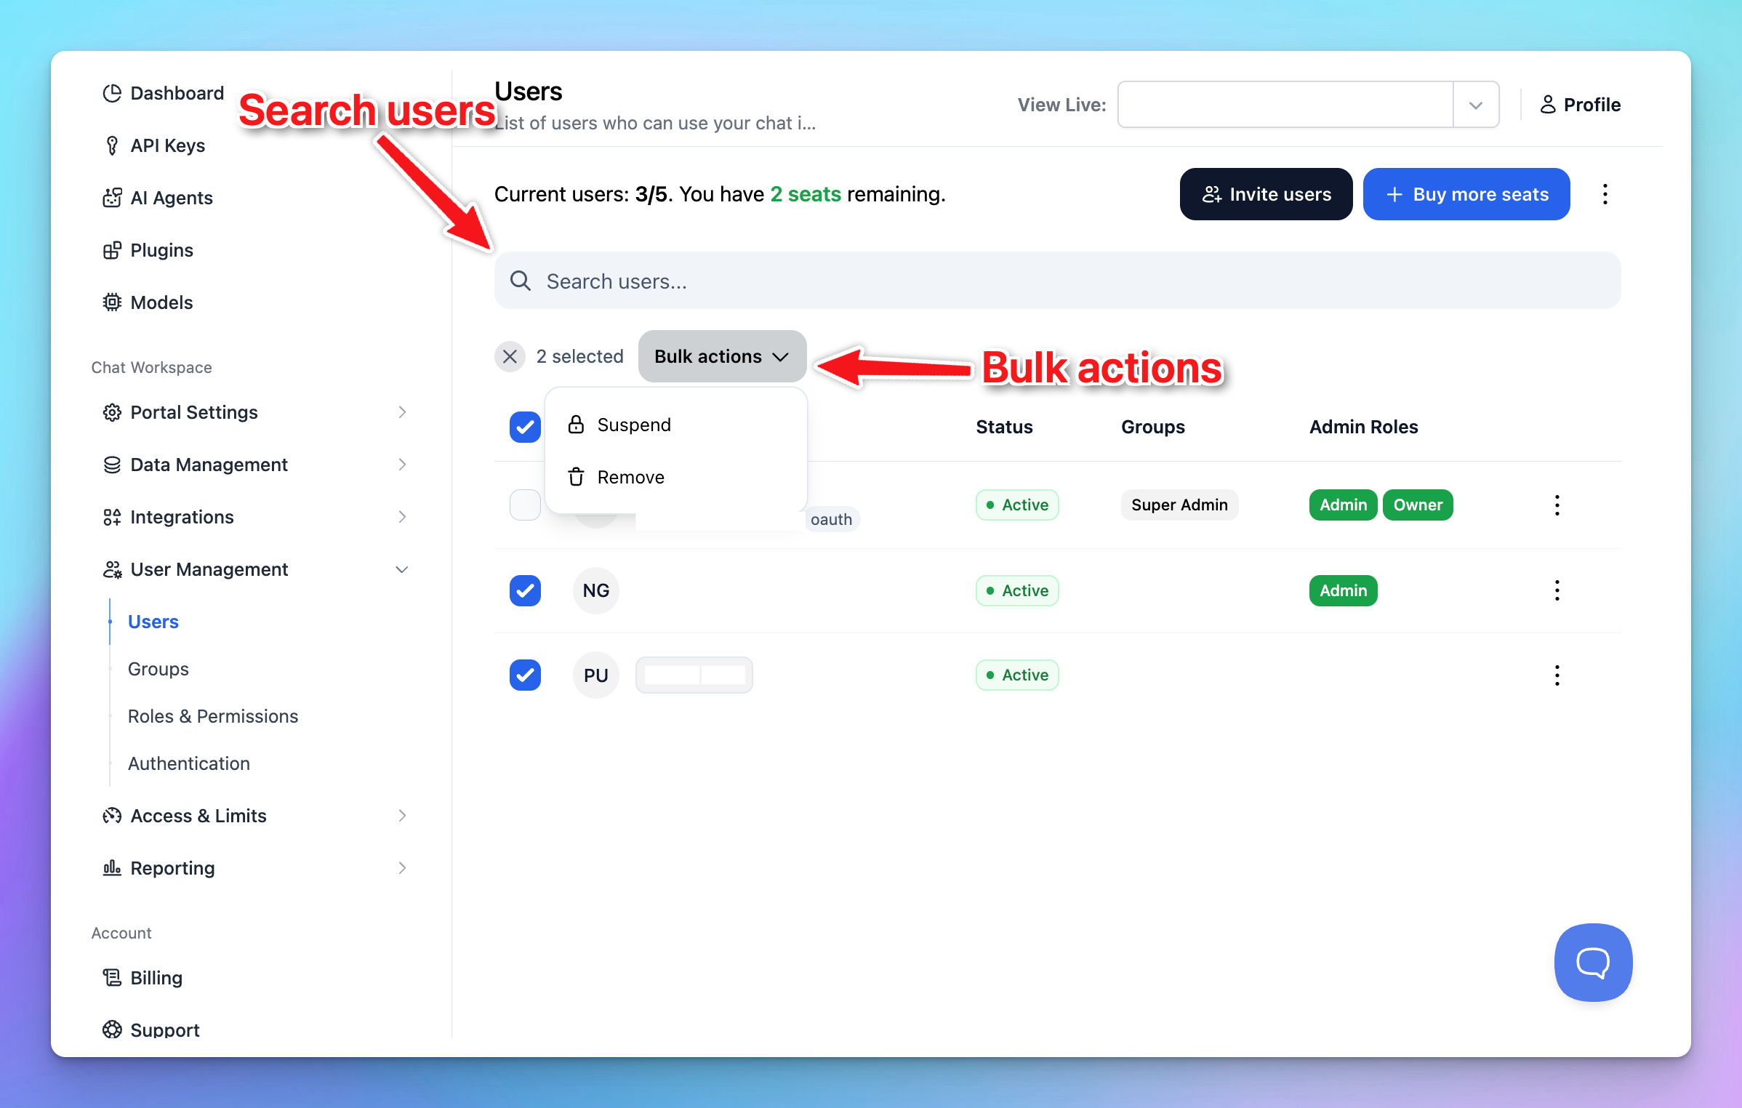The image size is (1742, 1108).
Task: Choose Remove from the bulk menu
Action: click(x=630, y=477)
